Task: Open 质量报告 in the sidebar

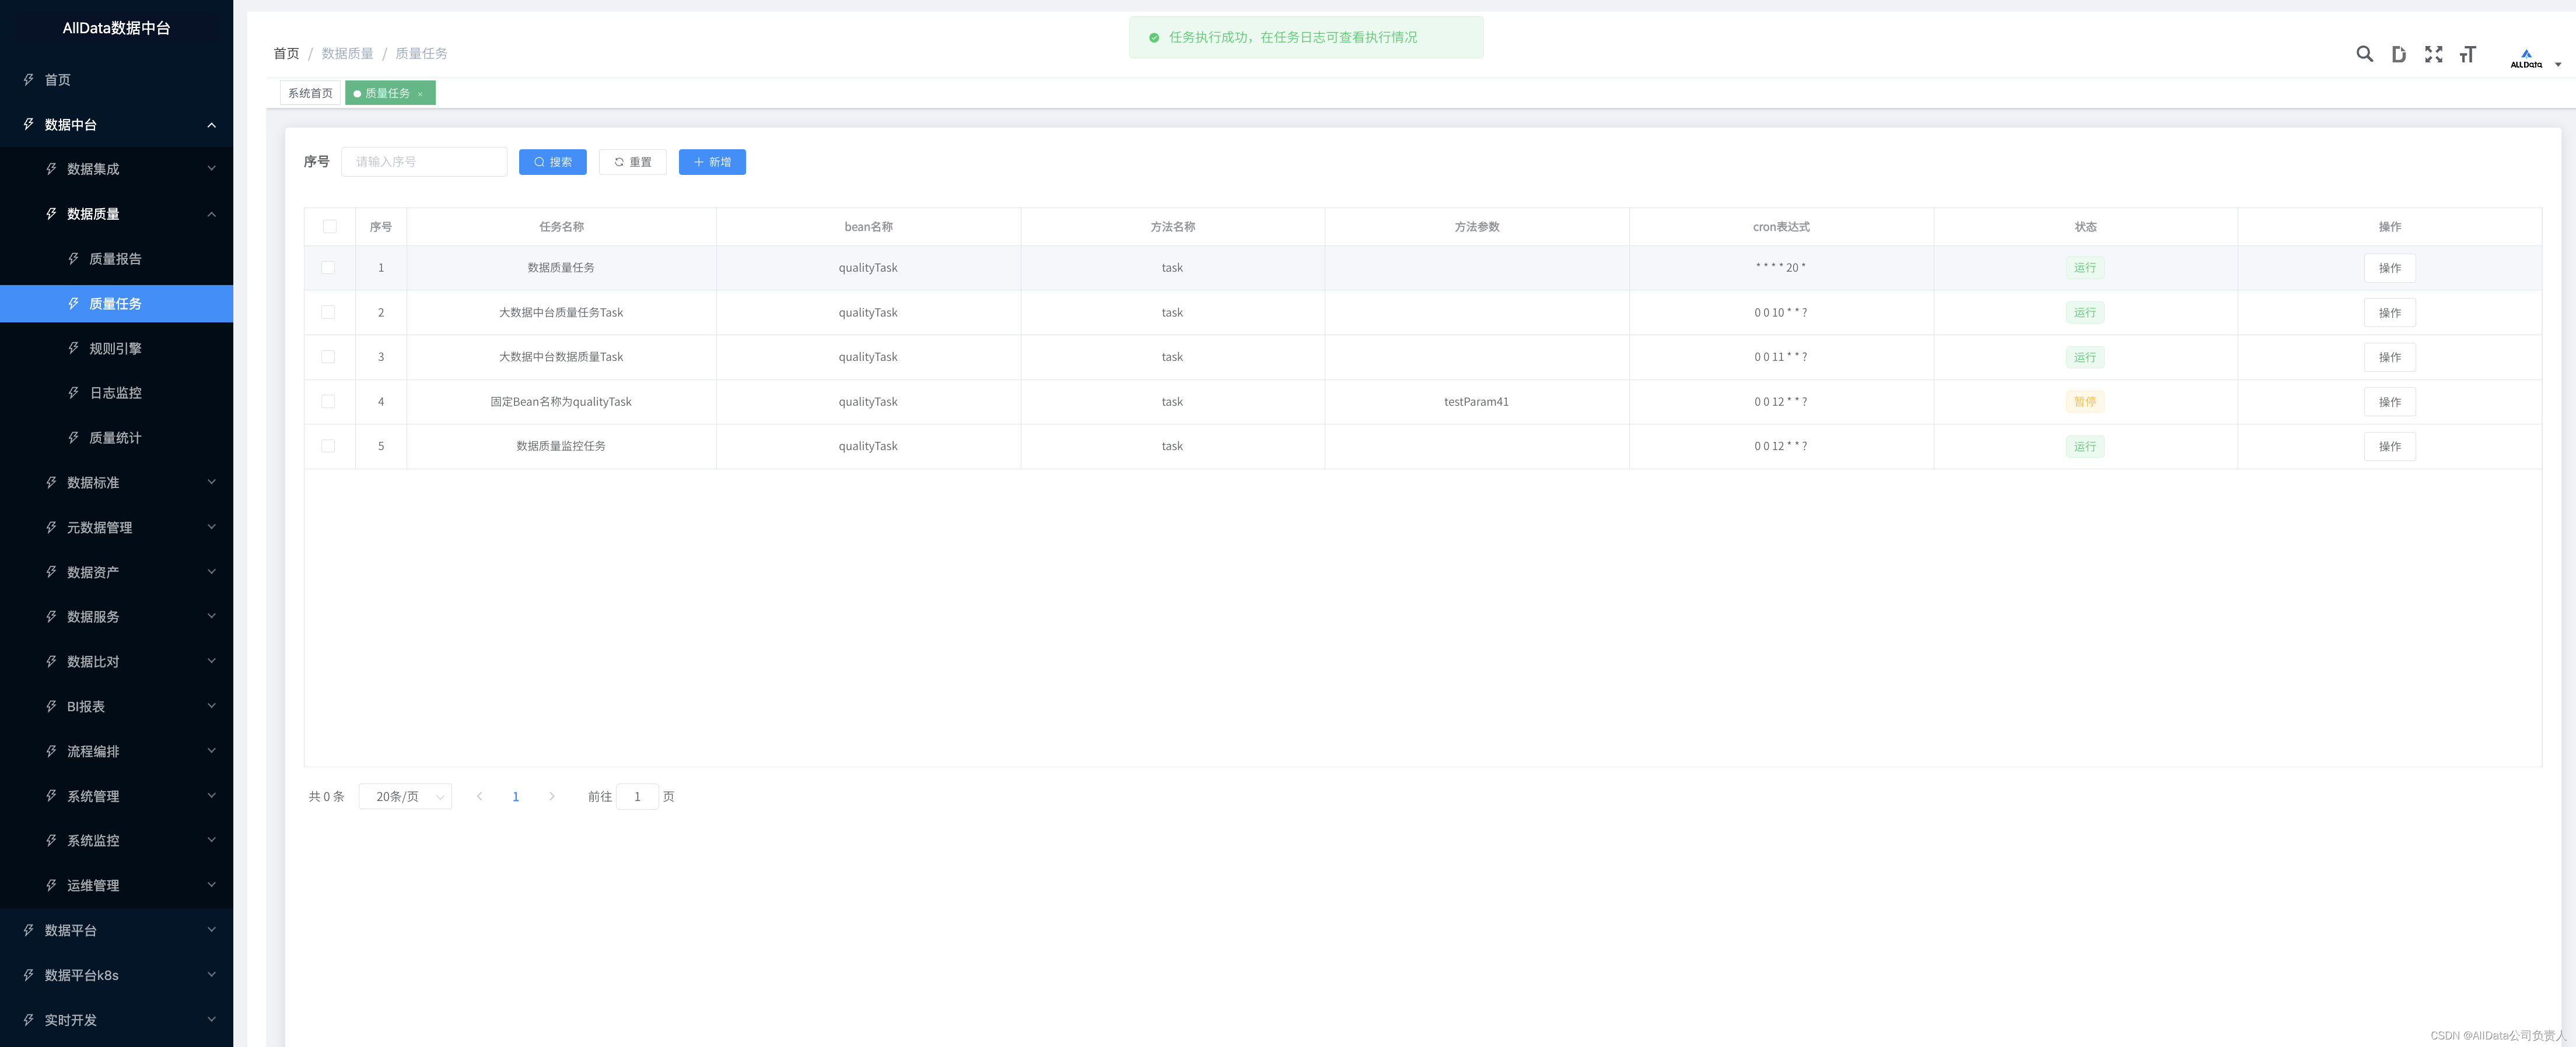Action: [x=116, y=259]
